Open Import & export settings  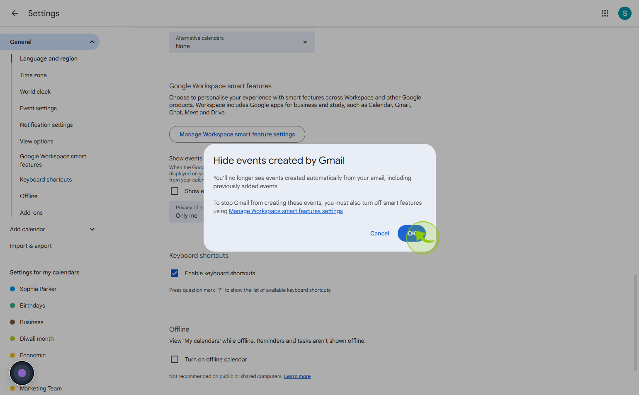pos(31,246)
